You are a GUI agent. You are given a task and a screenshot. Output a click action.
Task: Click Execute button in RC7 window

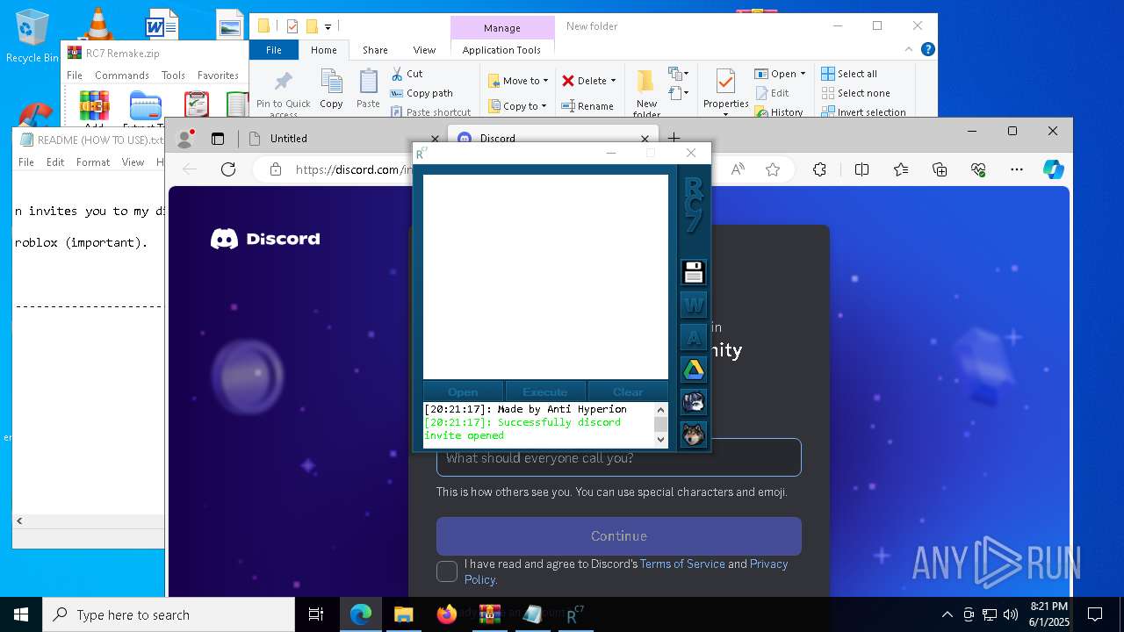pos(545,391)
